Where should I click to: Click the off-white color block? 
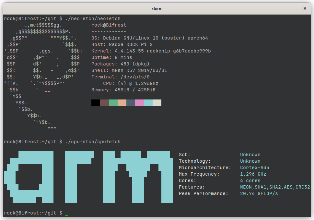coord(157,103)
